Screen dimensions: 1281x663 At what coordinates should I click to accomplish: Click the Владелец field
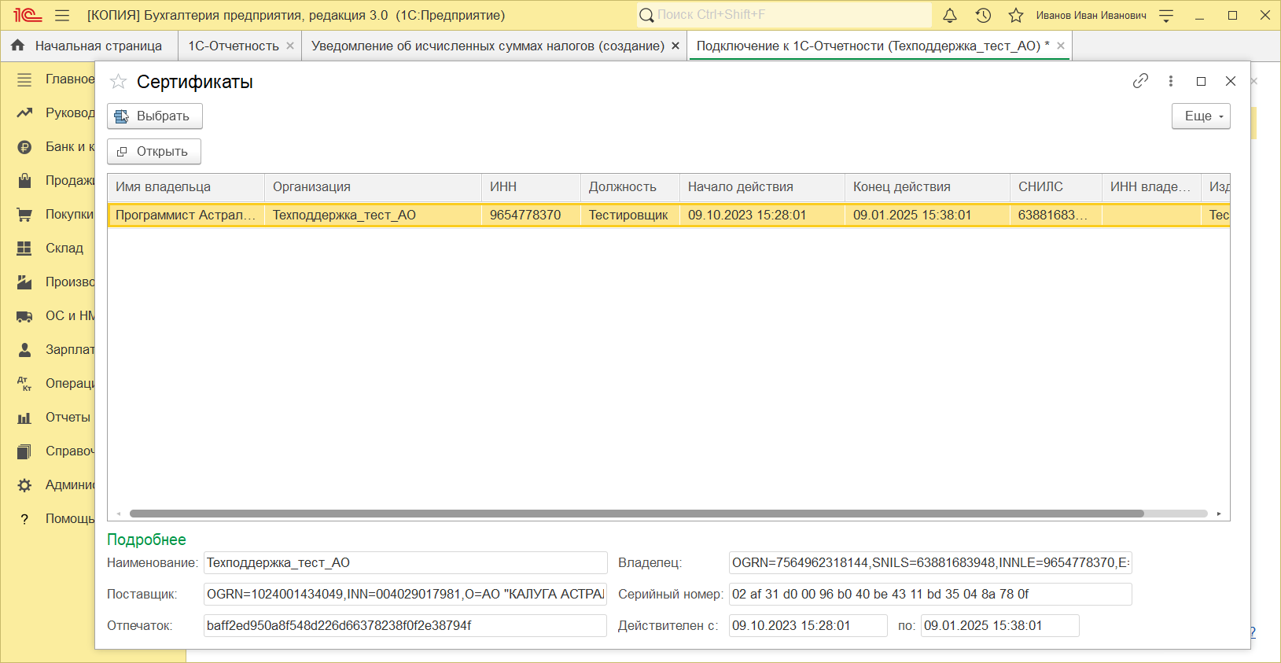[930, 563]
